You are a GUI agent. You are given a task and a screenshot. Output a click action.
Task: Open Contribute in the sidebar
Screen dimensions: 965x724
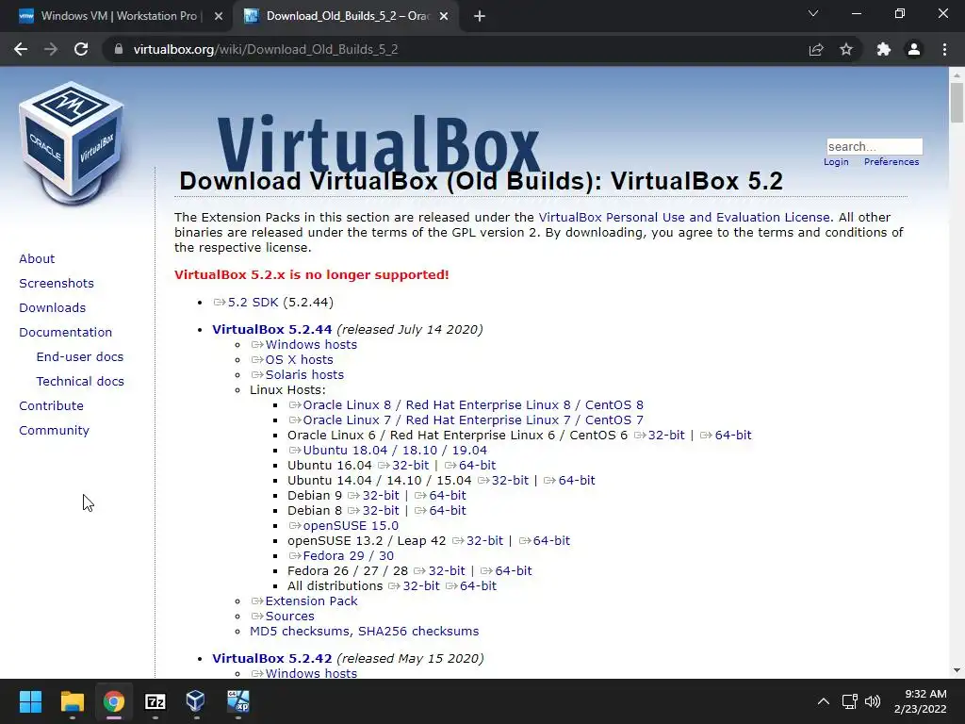pos(51,406)
